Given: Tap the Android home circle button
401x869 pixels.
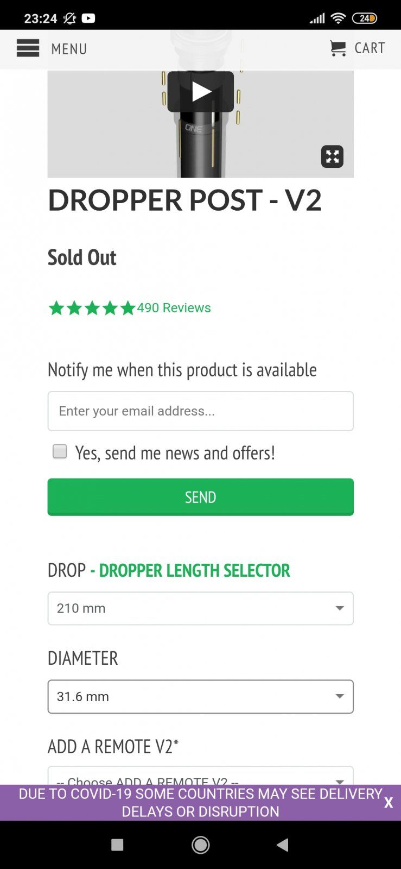Looking at the screenshot, I should 201,845.
